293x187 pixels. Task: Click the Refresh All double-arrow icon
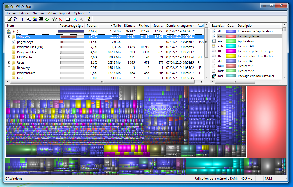[x=16, y=19]
